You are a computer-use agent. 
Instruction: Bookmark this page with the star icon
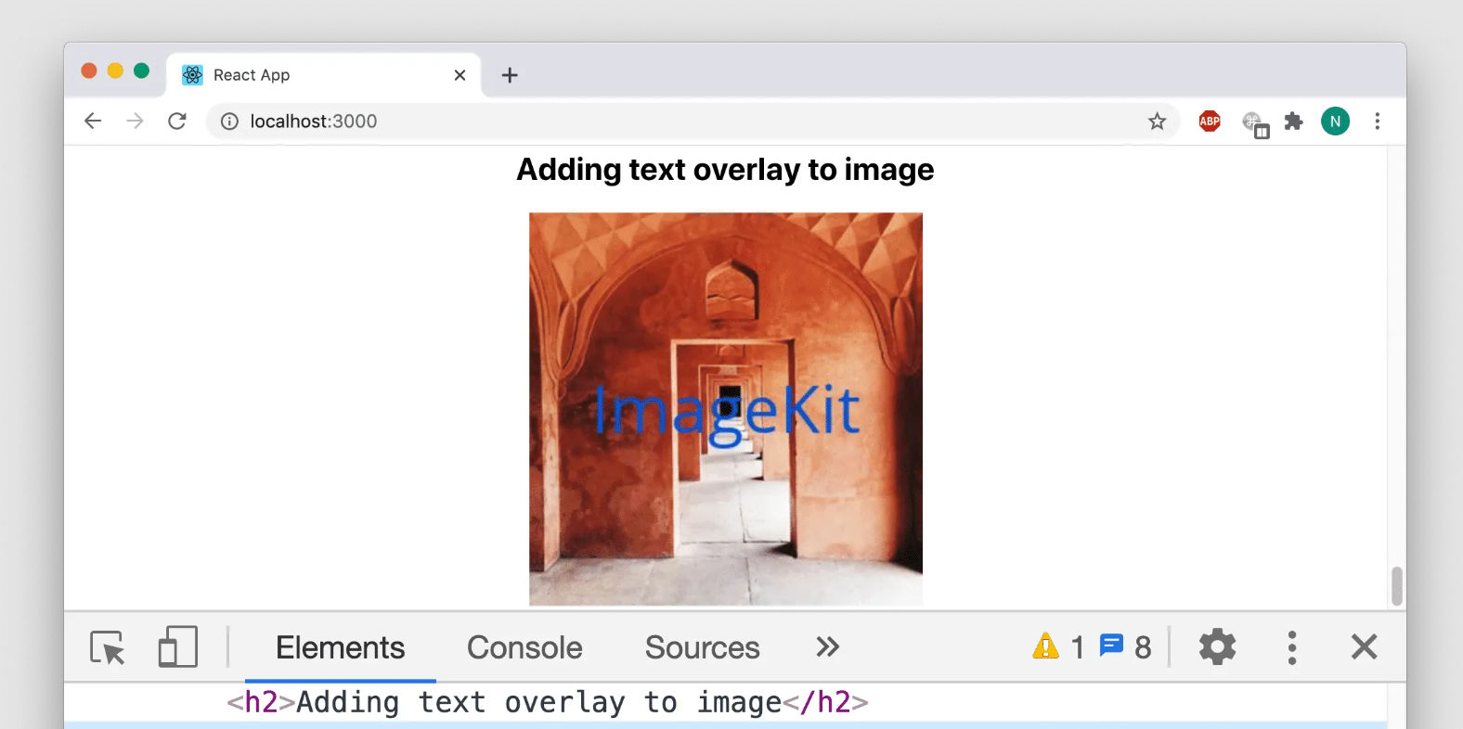click(x=1157, y=121)
